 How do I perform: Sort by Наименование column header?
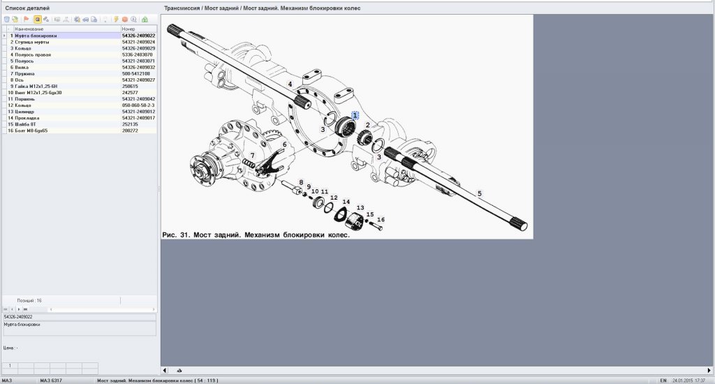pos(67,29)
